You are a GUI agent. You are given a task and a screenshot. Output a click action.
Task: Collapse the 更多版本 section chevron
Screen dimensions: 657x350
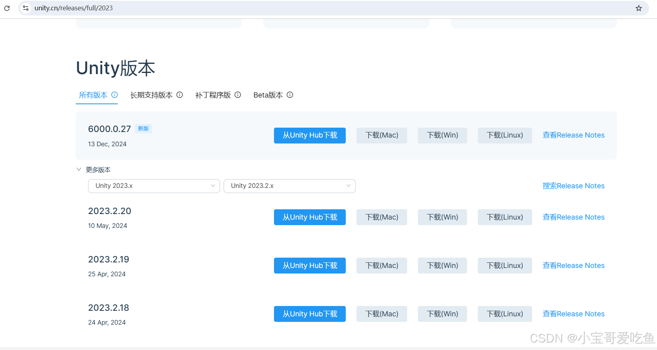[79, 169]
